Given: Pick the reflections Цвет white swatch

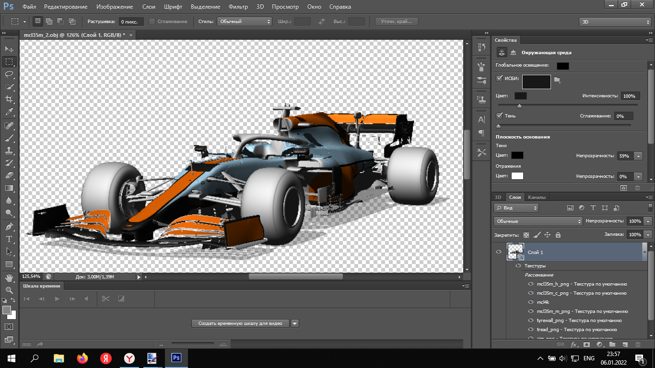Looking at the screenshot, I should [517, 176].
